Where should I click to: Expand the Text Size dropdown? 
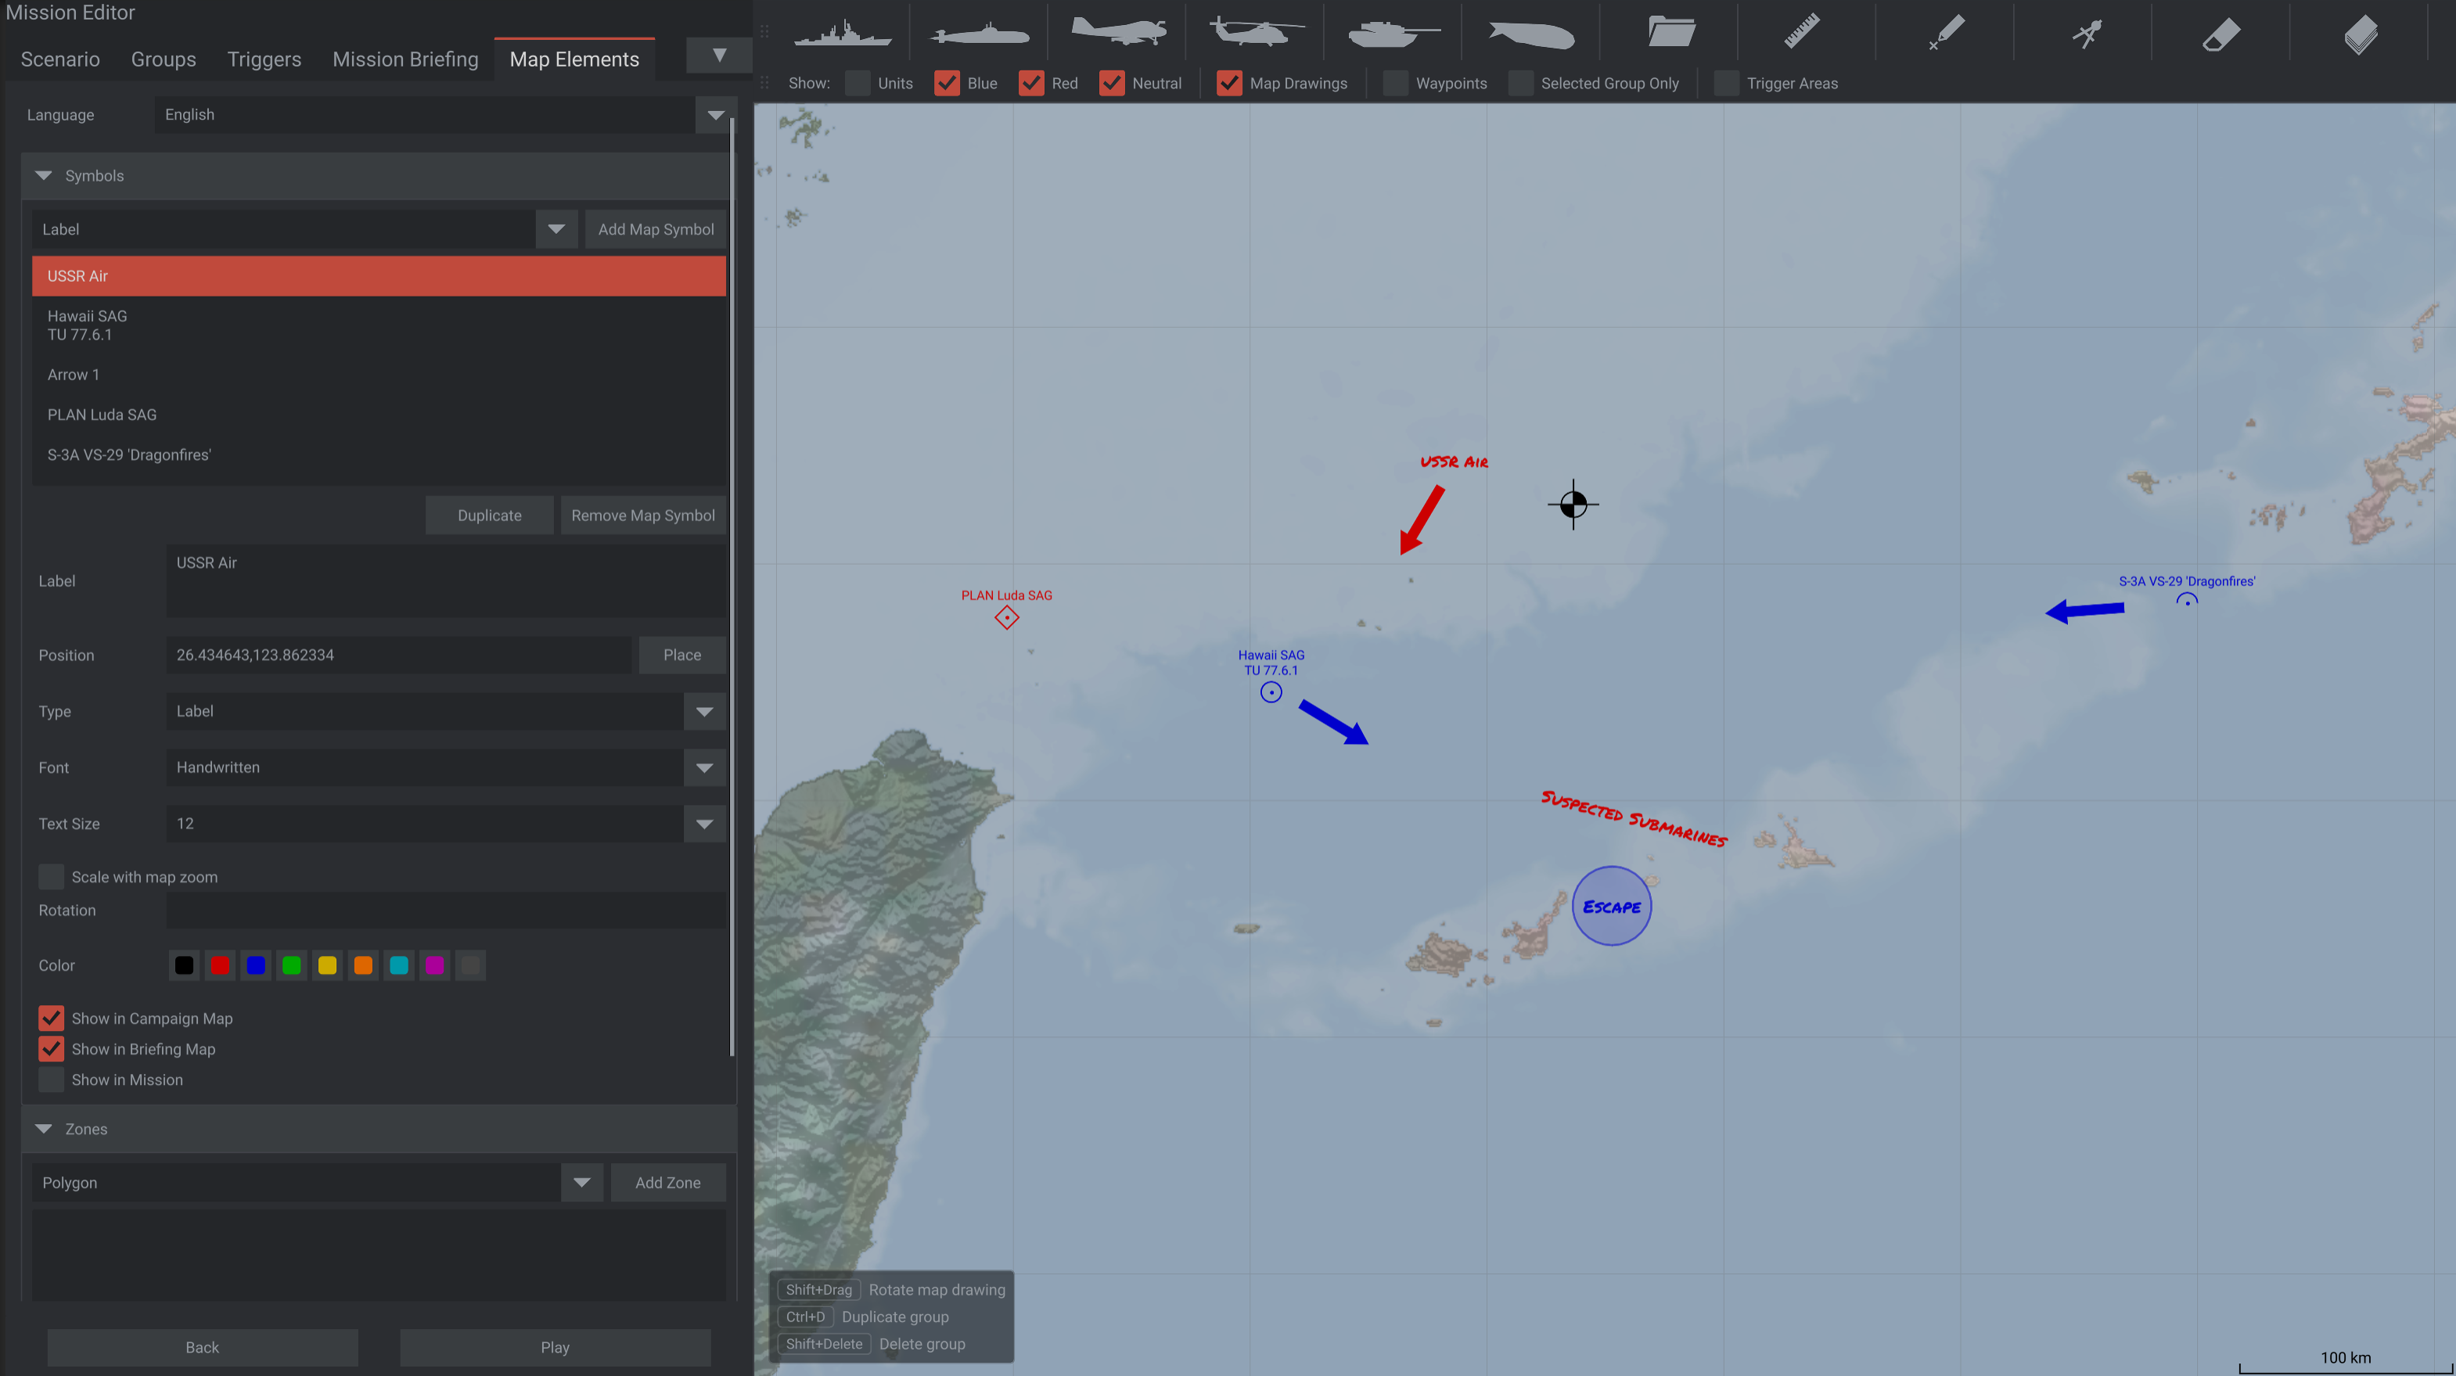click(445, 823)
